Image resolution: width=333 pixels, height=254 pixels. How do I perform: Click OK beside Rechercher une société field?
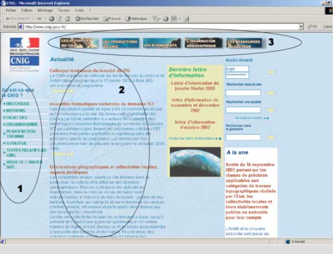(271, 110)
